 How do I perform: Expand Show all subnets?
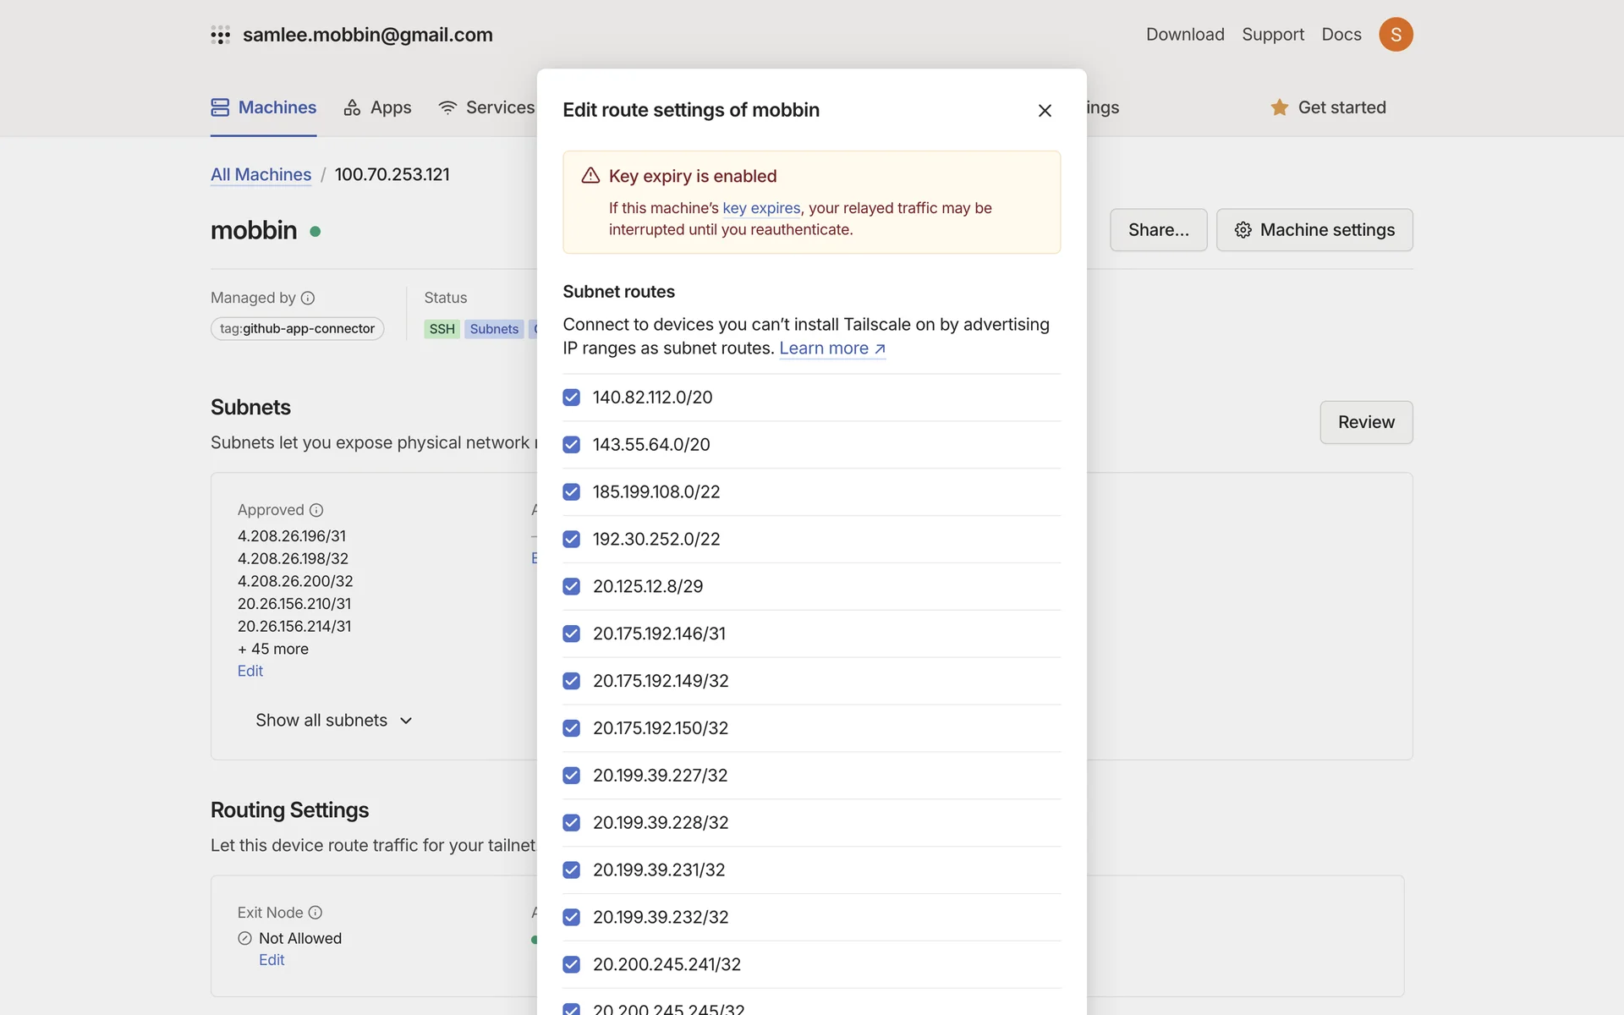[334, 721]
